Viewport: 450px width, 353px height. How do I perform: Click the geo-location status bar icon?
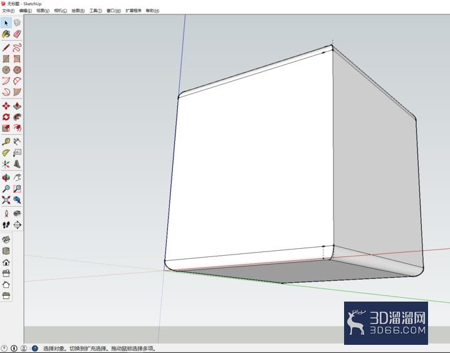click(4, 349)
